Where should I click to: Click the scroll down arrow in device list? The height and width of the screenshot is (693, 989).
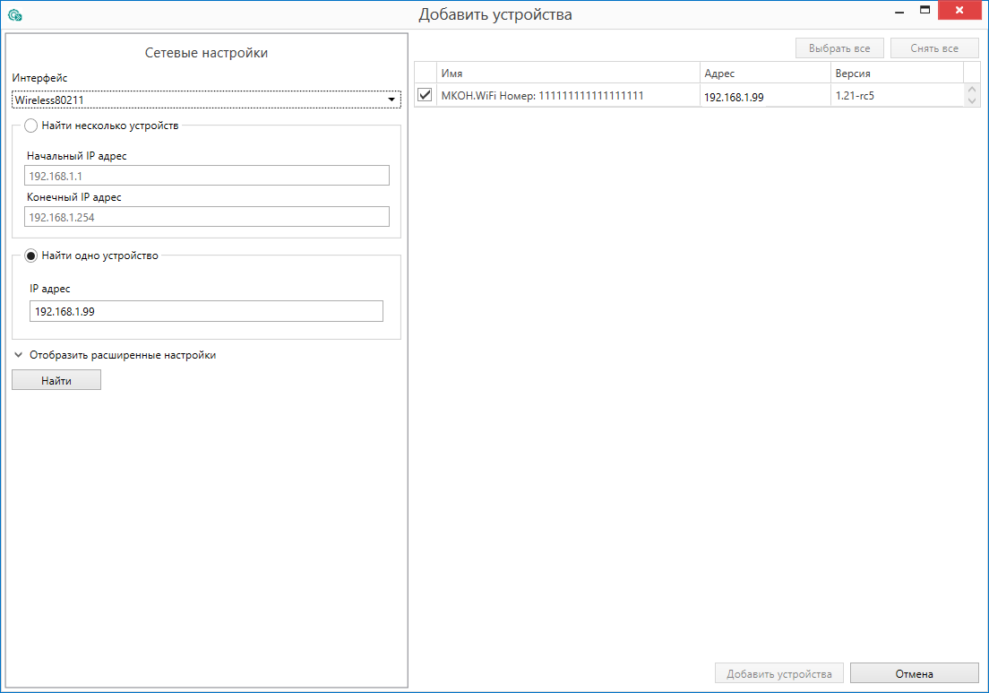[973, 100]
